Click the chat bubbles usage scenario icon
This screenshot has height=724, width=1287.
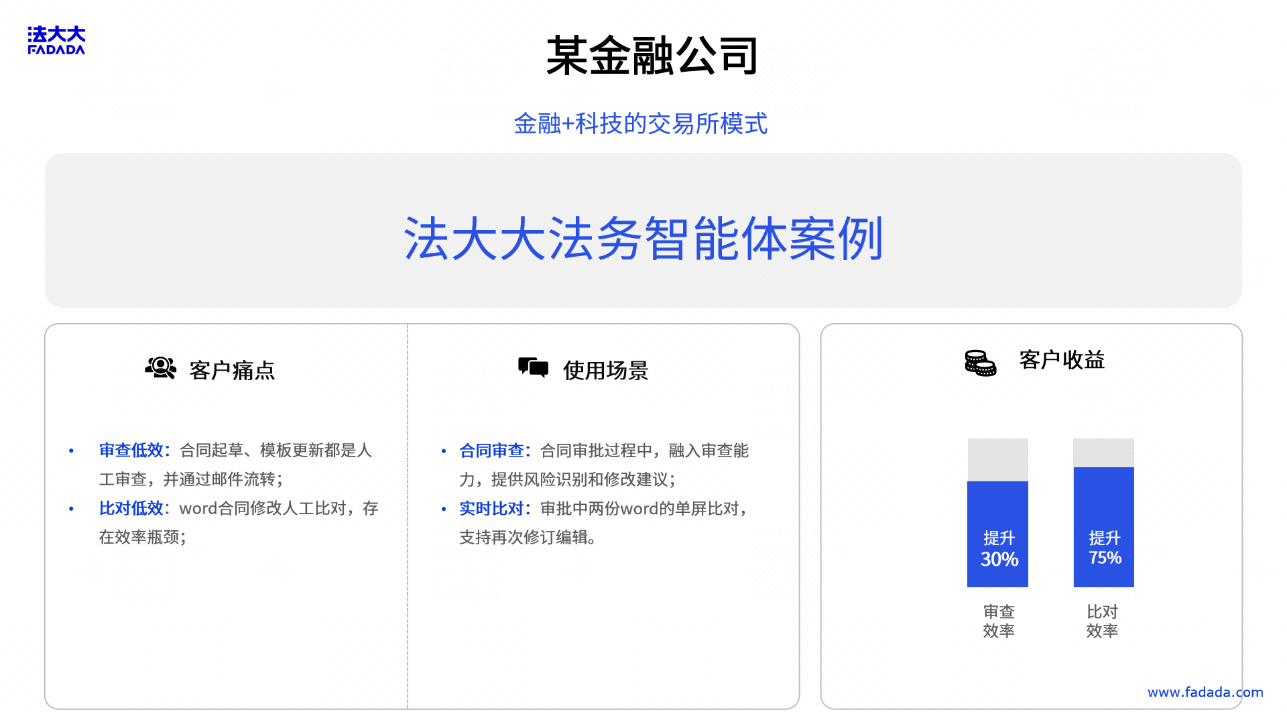pos(534,367)
